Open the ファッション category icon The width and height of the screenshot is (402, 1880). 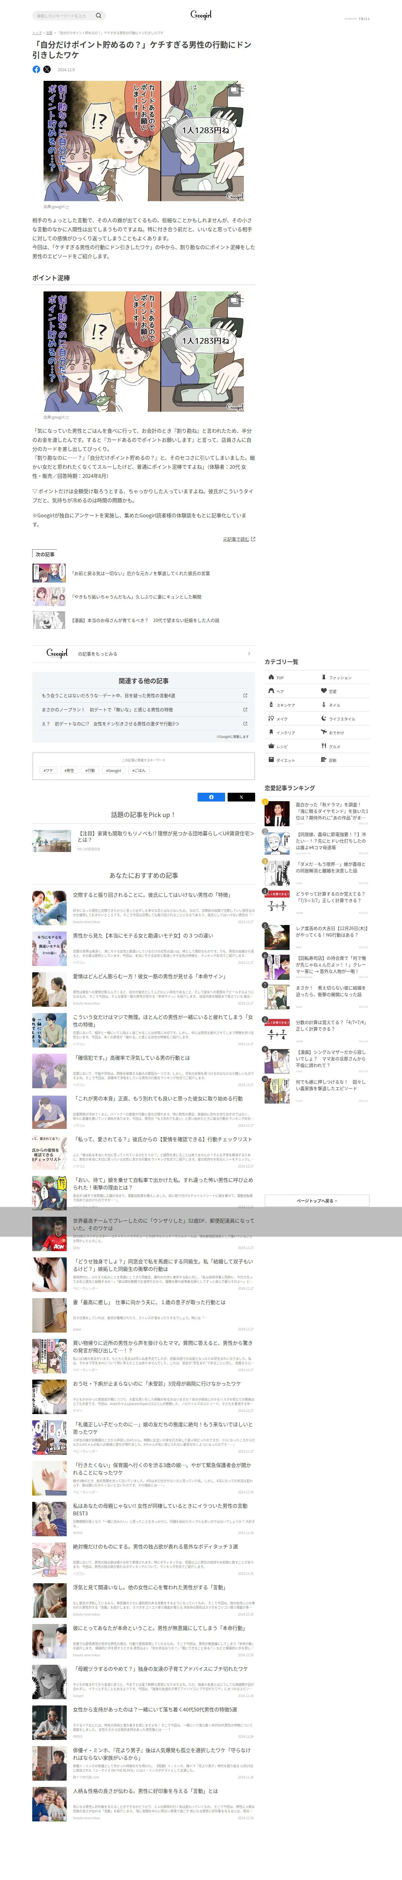[324, 677]
